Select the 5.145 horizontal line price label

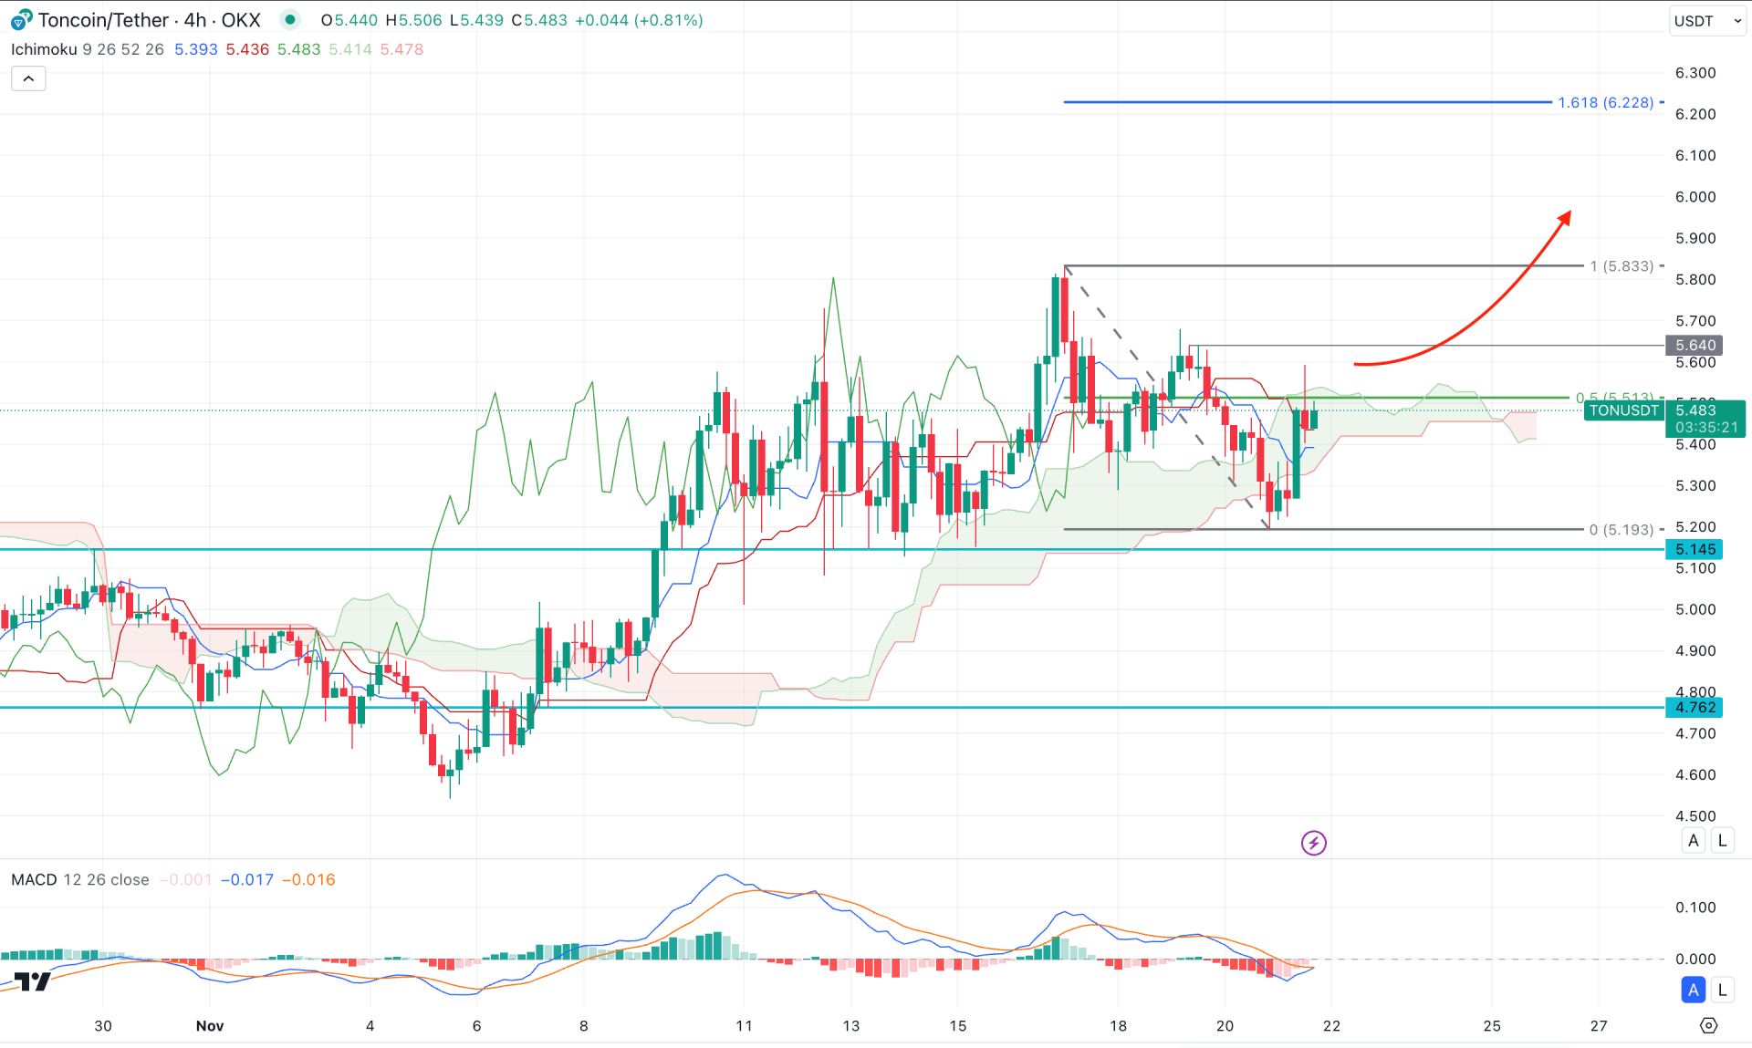coord(1695,549)
